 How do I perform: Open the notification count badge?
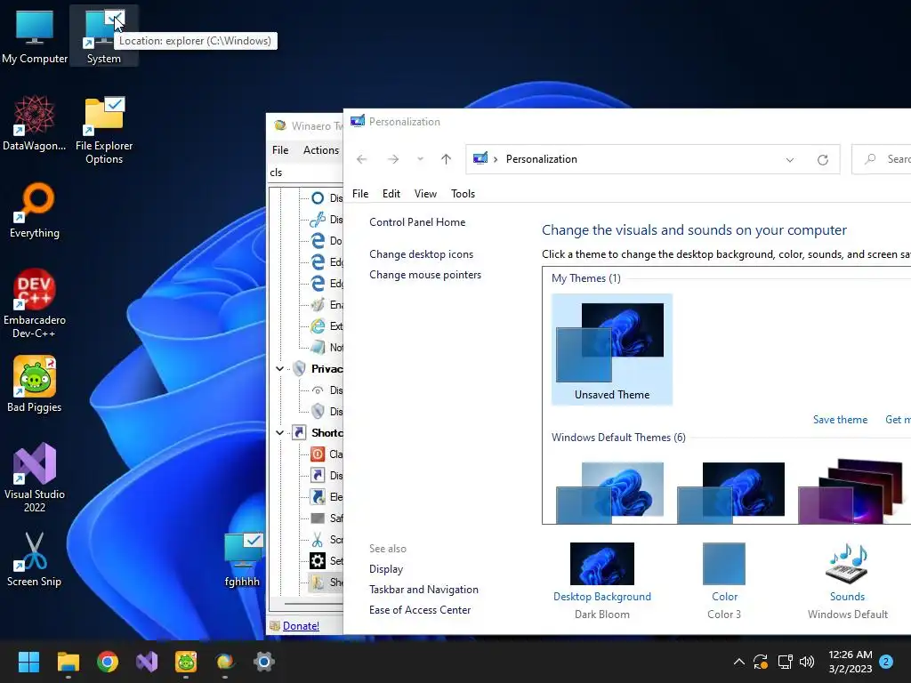tap(886, 662)
